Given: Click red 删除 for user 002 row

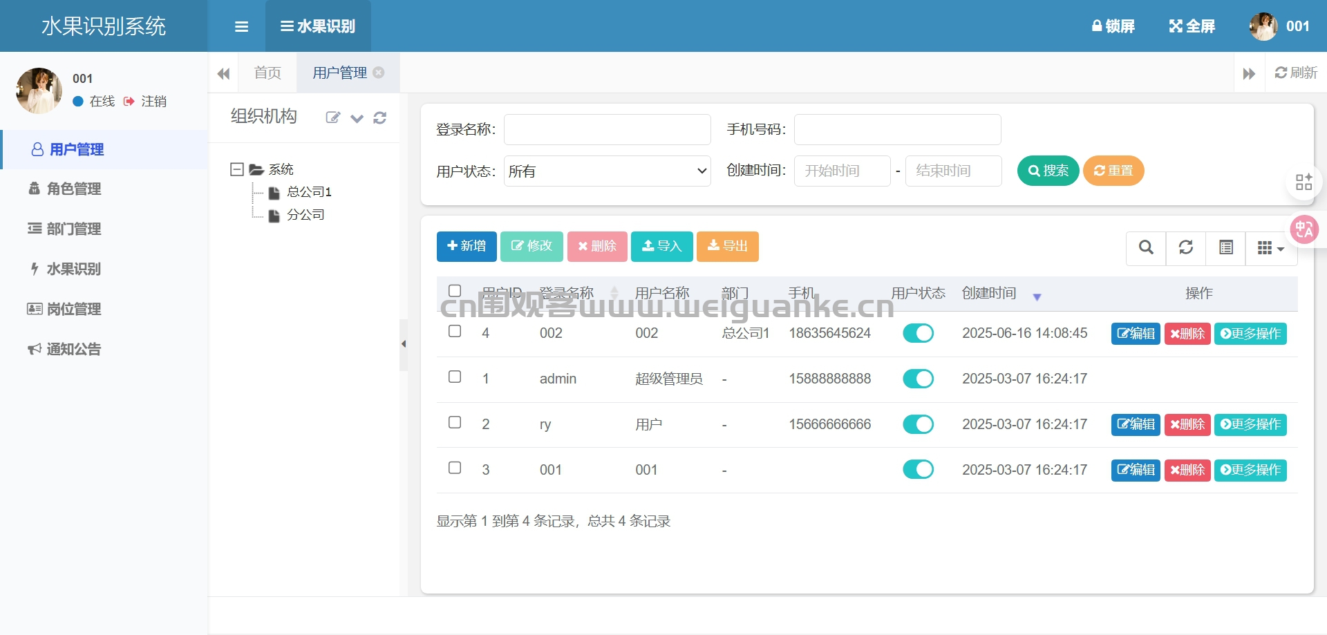Looking at the screenshot, I should (1187, 334).
